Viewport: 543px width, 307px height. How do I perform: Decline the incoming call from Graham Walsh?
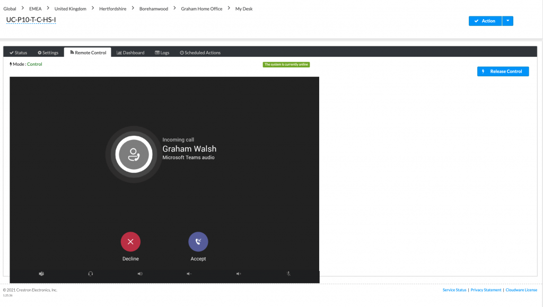pyautogui.click(x=130, y=242)
